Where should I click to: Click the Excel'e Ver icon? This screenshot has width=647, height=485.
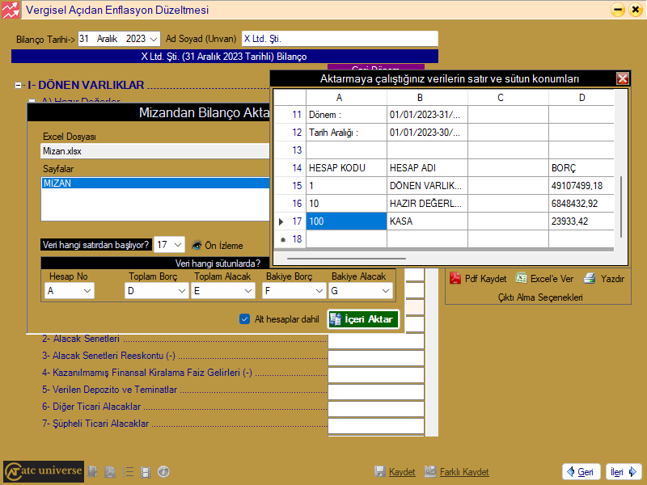pyautogui.click(x=521, y=278)
